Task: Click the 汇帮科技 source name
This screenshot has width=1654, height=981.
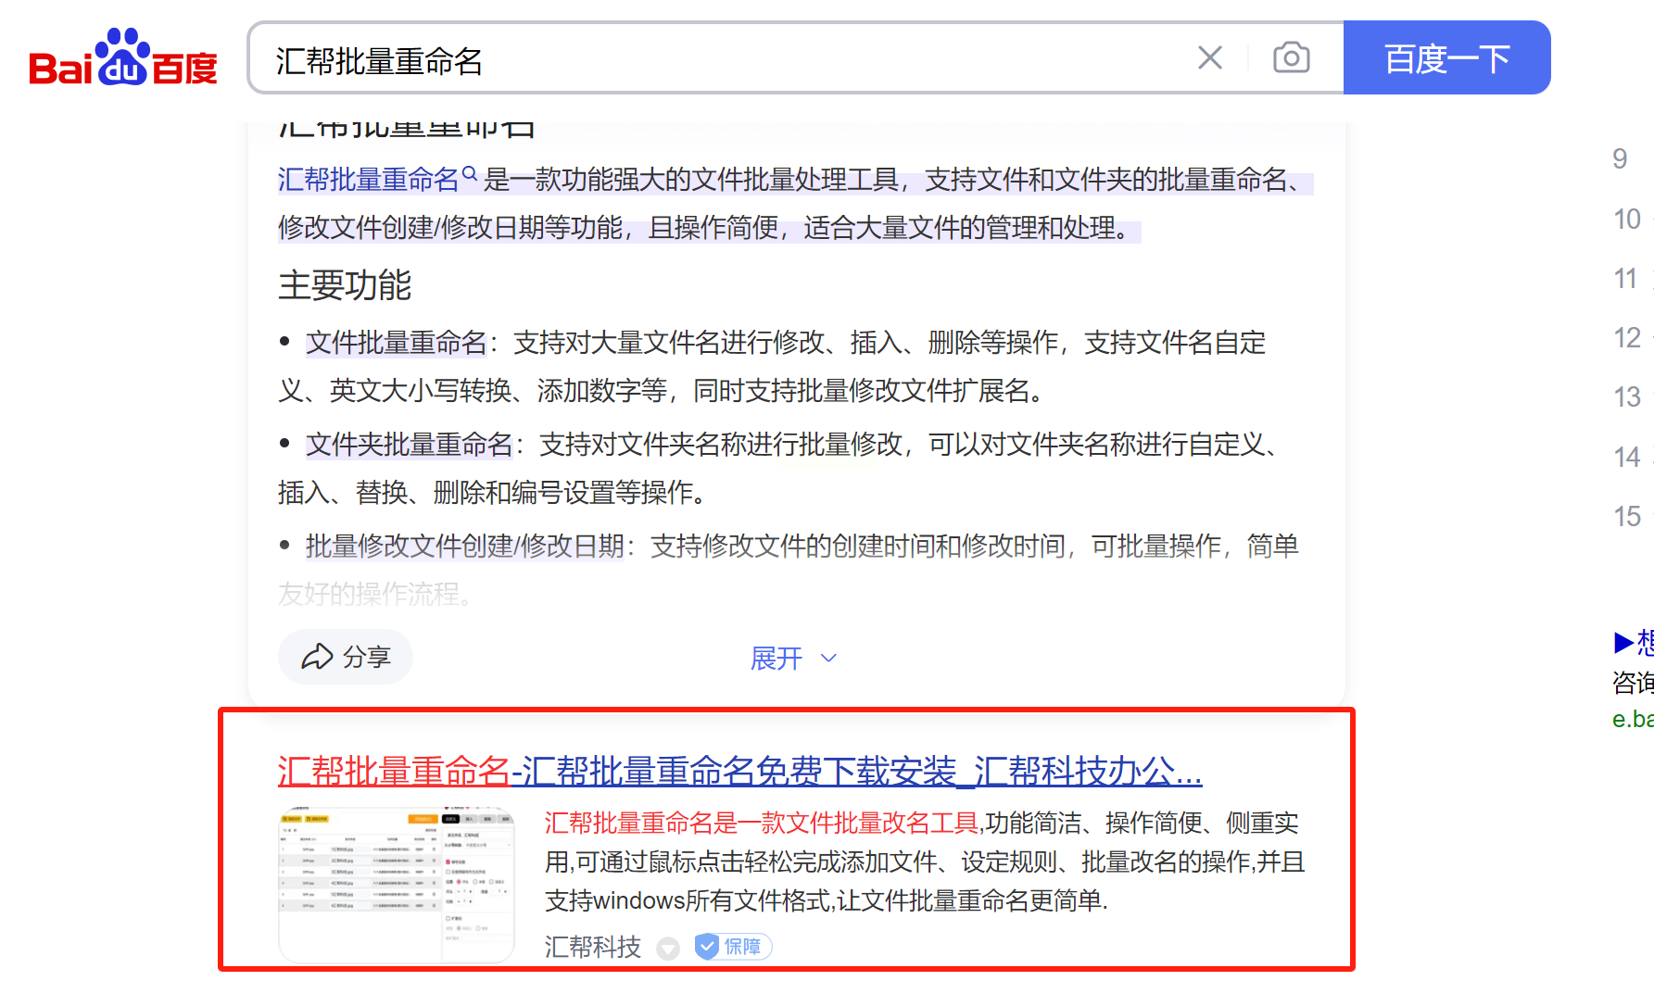Action: pos(593,947)
